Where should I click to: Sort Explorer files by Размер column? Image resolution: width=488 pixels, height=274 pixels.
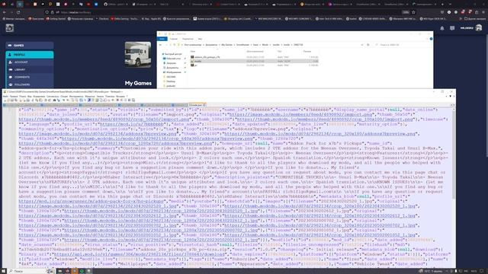point(307,51)
